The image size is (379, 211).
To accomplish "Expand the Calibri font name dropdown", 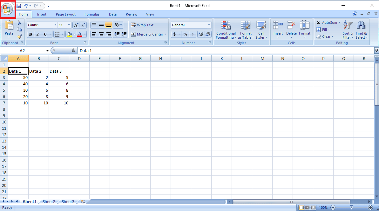I will pyautogui.click(x=55, y=25).
